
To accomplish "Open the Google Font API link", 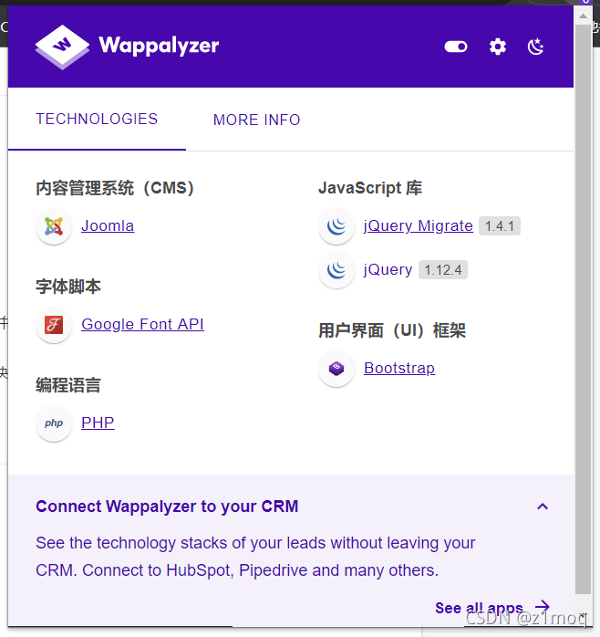I will 142,324.
